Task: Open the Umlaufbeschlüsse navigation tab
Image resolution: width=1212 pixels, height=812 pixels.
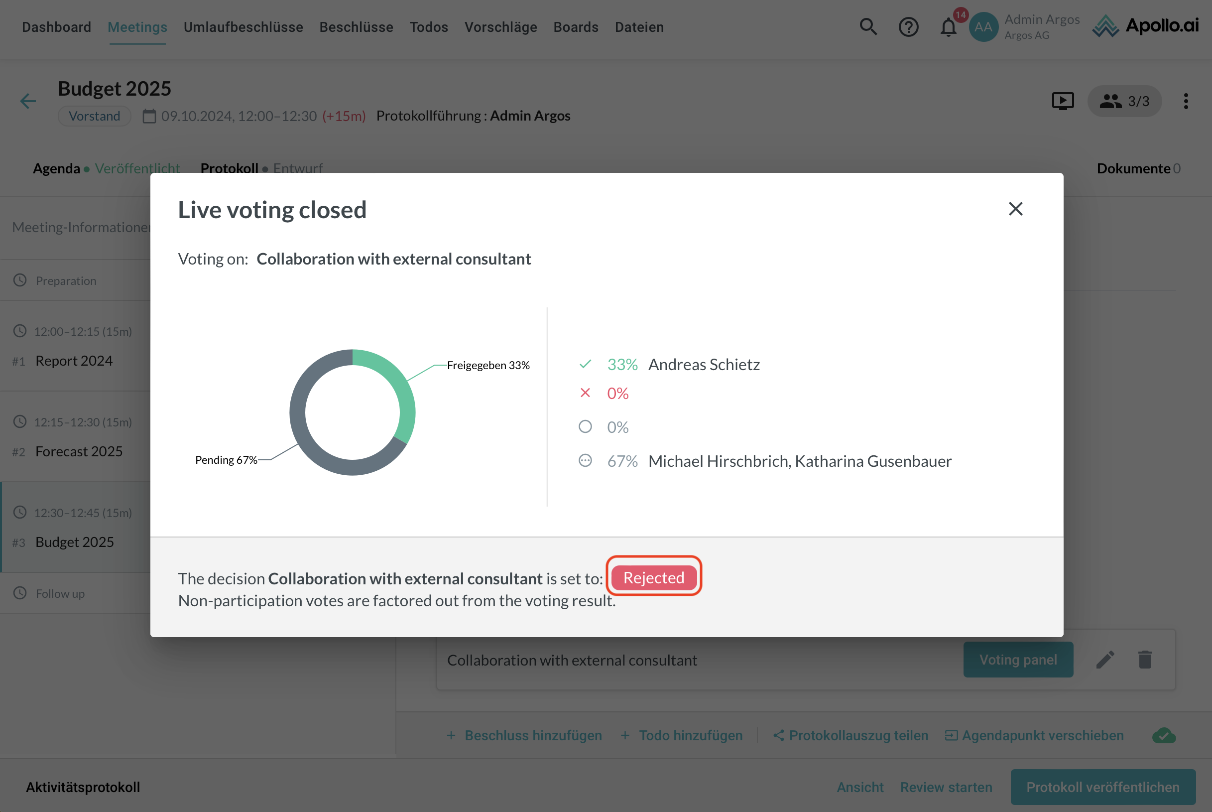Action: tap(243, 27)
